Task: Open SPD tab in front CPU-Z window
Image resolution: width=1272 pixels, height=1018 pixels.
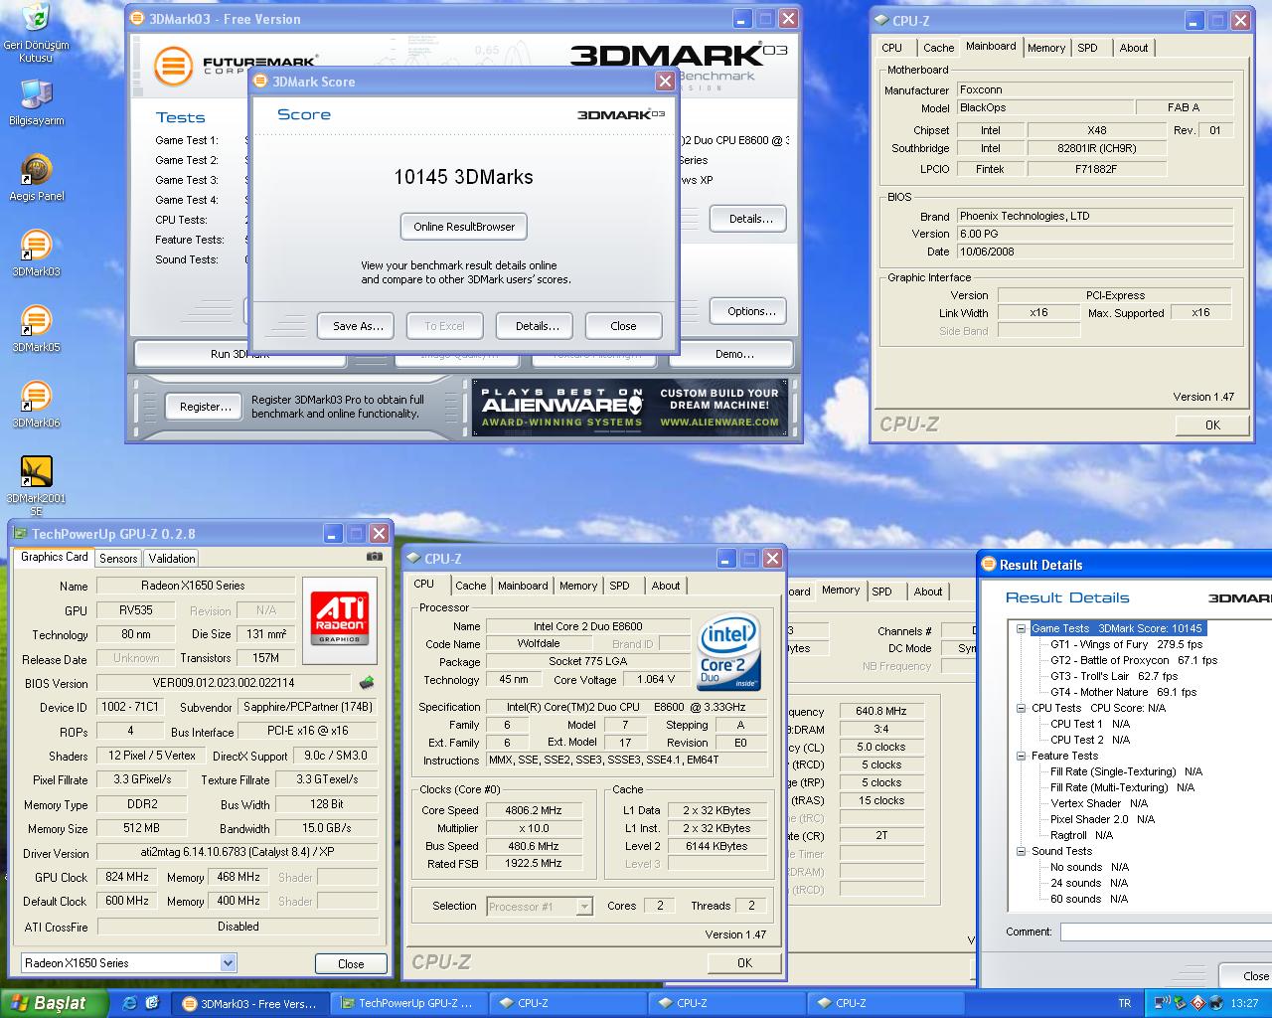Action: (619, 586)
